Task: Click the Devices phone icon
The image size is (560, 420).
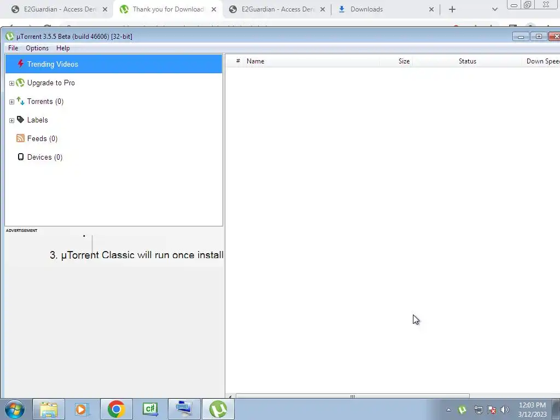Action: pos(21,157)
